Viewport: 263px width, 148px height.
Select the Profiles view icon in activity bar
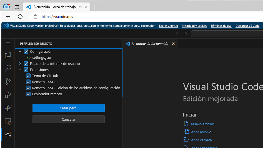(8, 134)
